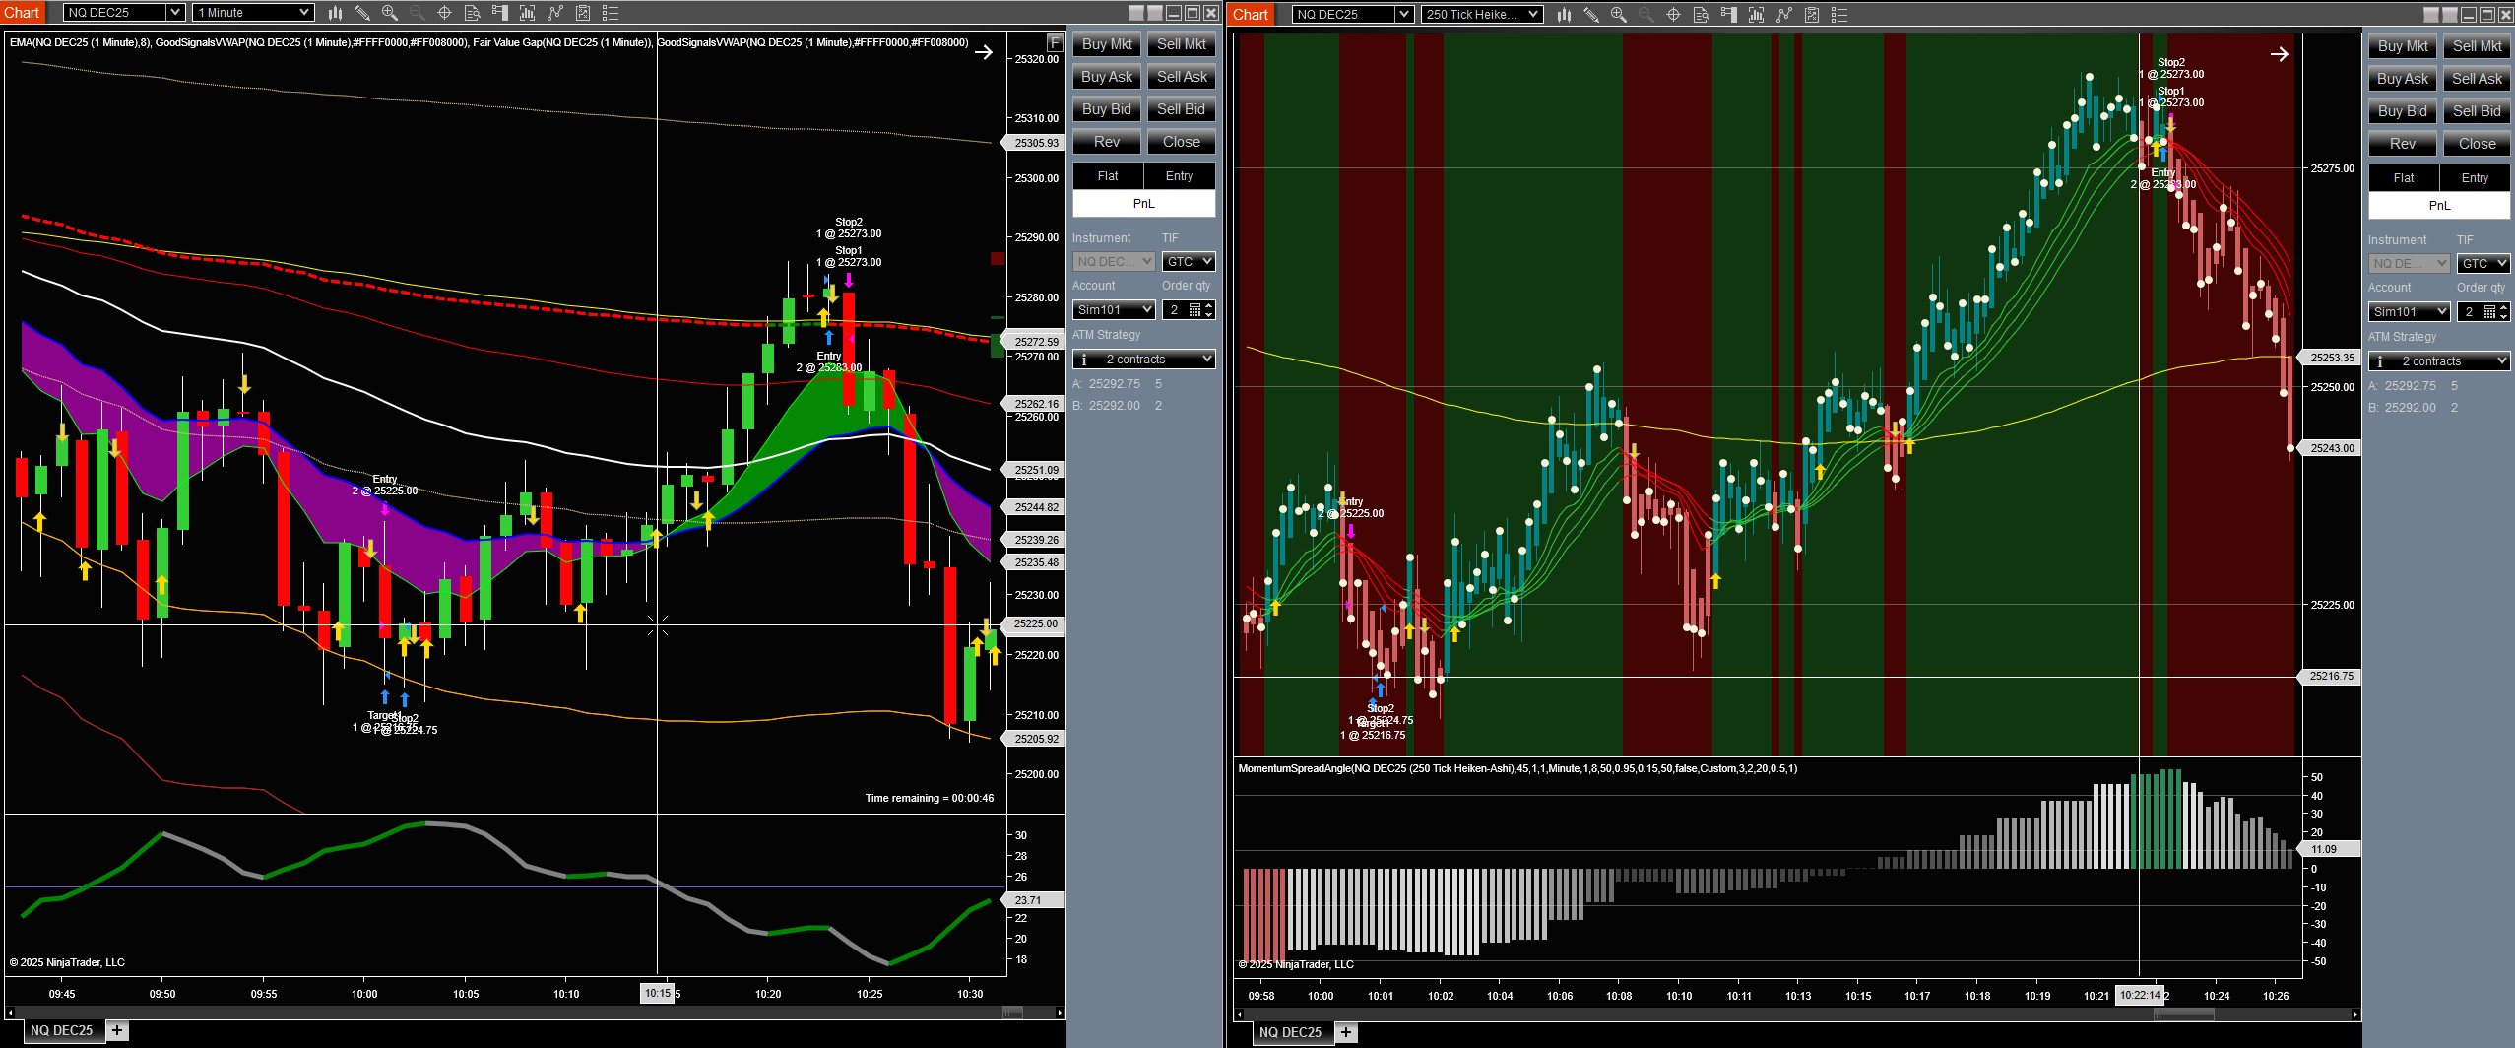Click scroll-to-latest arrow on 250 Tick chart

pyautogui.click(x=2279, y=55)
